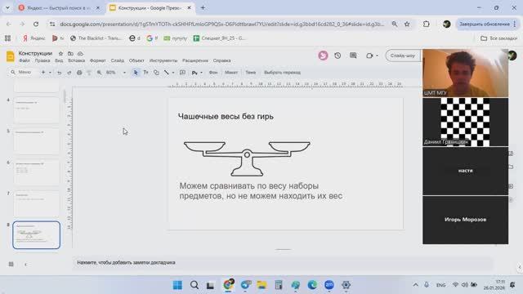Image resolution: width=523 pixels, height=294 pixels.
Task: Click slide title Чашечные весы без гирь
Action: 226,116
